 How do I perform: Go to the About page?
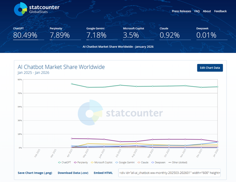click(x=207, y=11)
